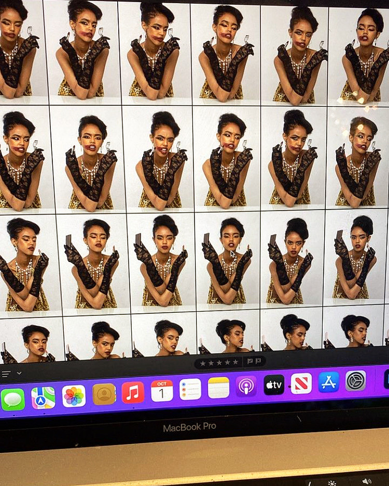Open the Contacts app in the Dock
The height and width of the screenshot is (486, 389).
[x=104, y=394]
